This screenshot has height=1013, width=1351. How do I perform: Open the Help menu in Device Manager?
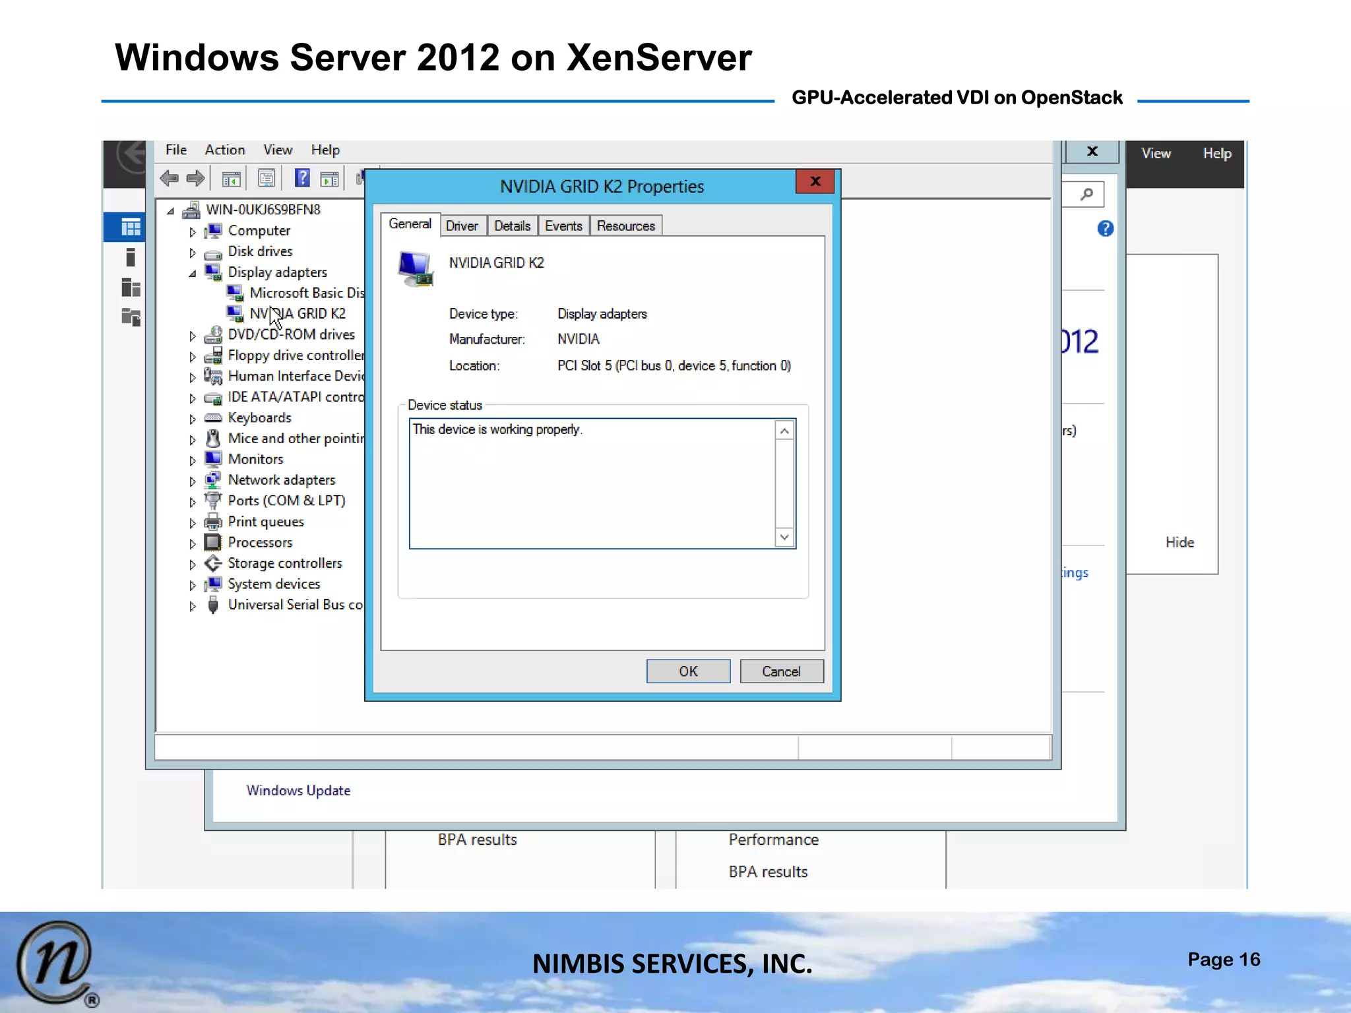(x=325, y=150)
